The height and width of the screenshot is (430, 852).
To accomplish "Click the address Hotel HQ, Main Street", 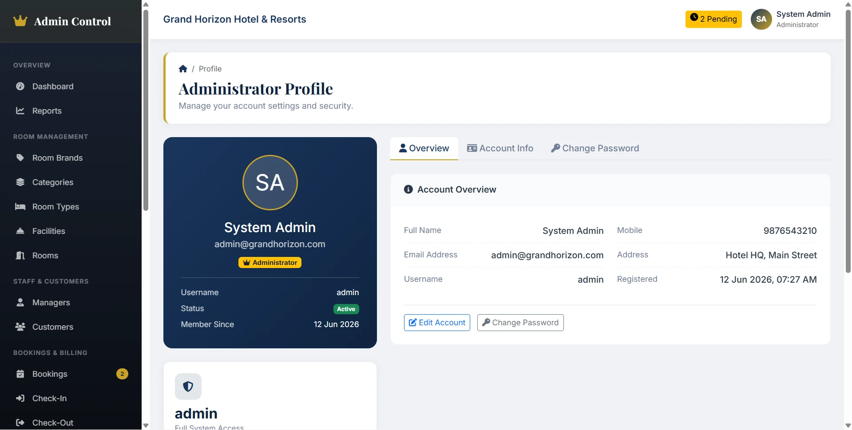I will pyautogui.click(x=771, y=255).
